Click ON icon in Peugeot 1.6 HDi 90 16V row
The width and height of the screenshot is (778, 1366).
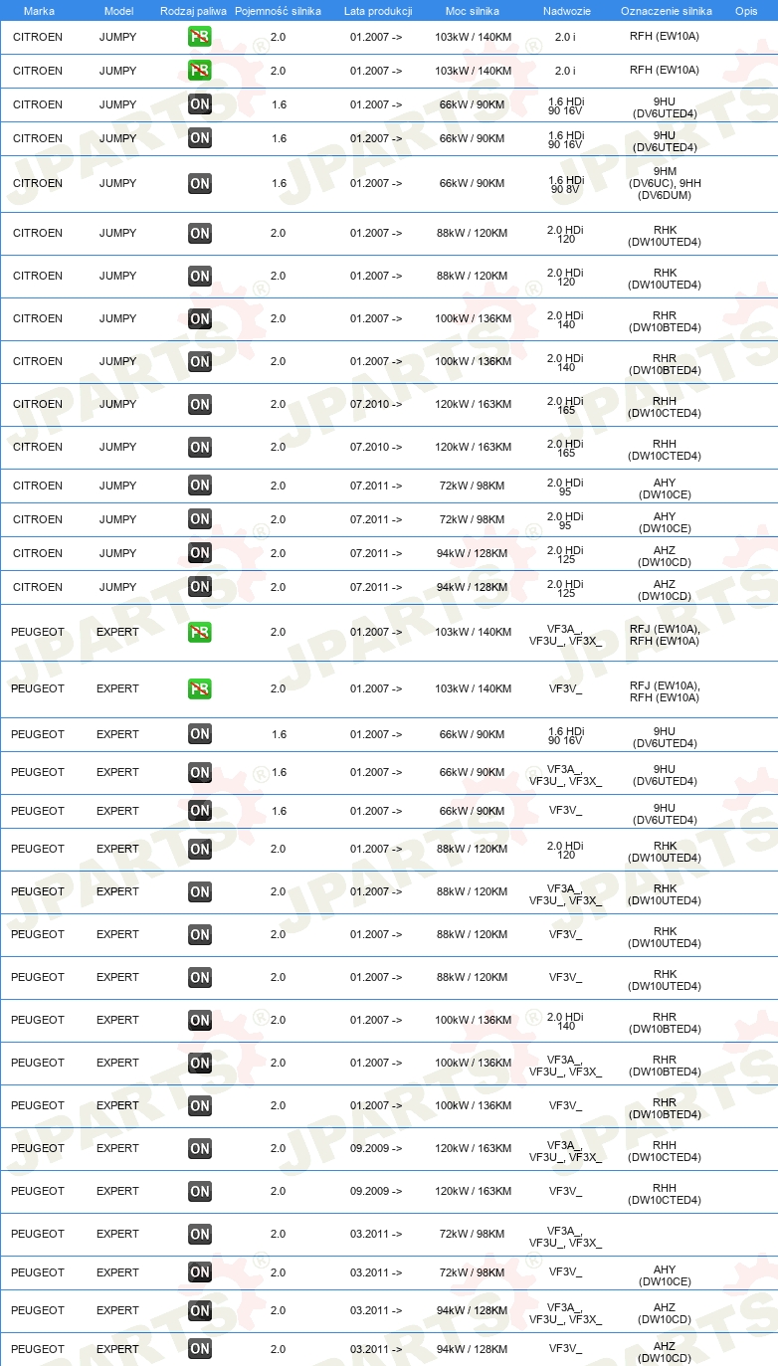(200, 734)
